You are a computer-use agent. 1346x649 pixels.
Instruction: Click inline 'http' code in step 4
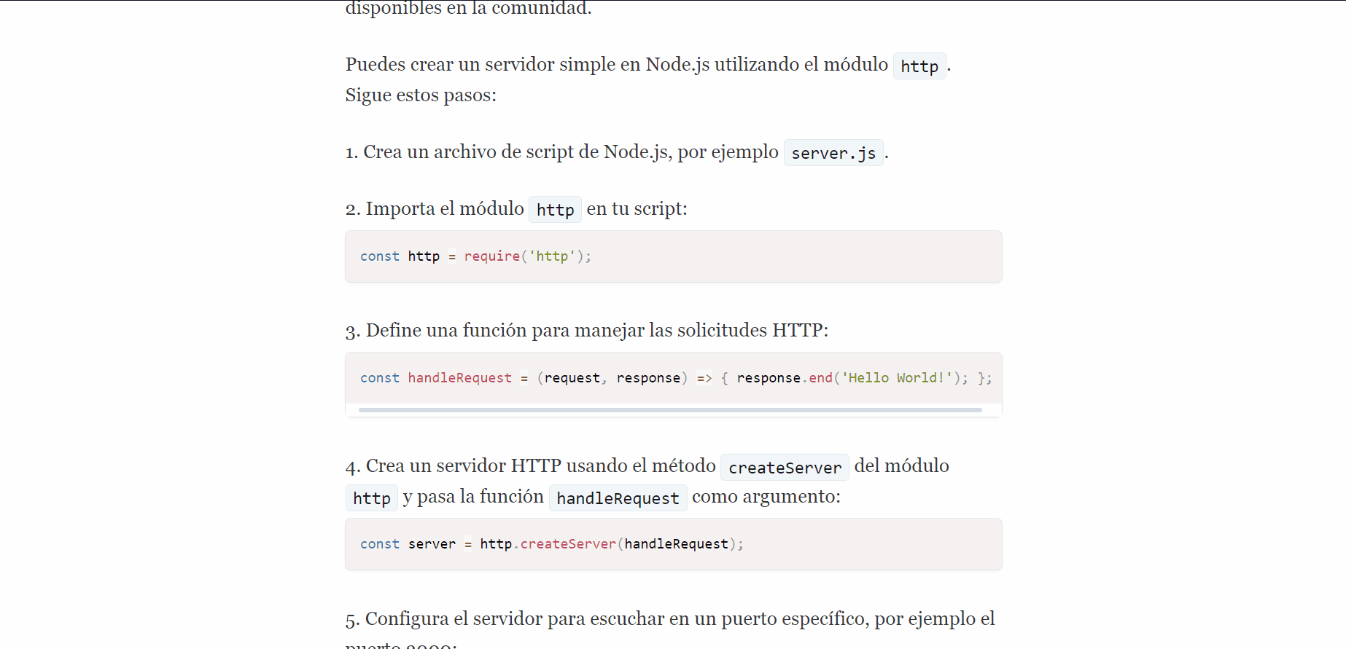point(372,498)
